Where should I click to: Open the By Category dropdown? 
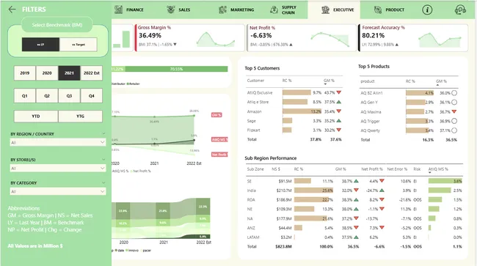pyautogui.click(x=58, y=191)
